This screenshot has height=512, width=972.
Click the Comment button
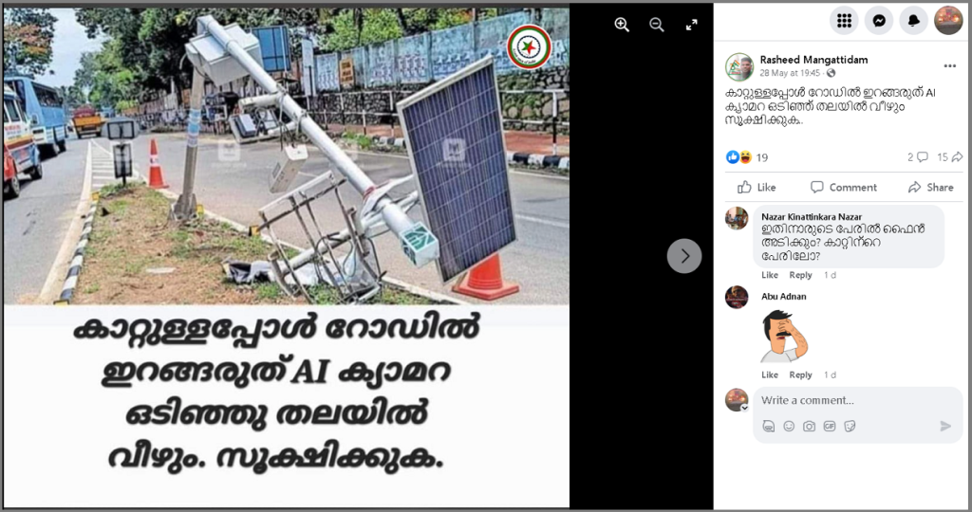[844, 187]
